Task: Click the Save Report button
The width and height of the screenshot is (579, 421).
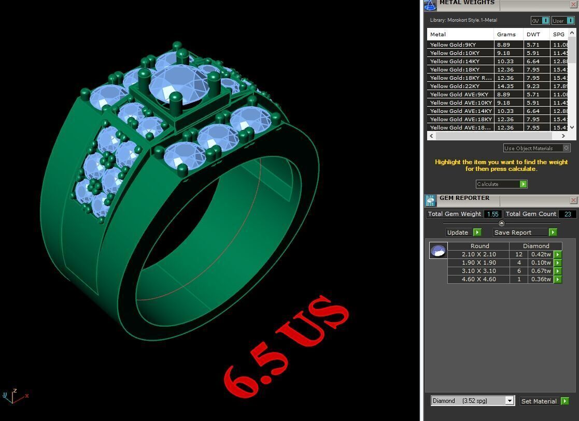Action: (x=525, y=233)
